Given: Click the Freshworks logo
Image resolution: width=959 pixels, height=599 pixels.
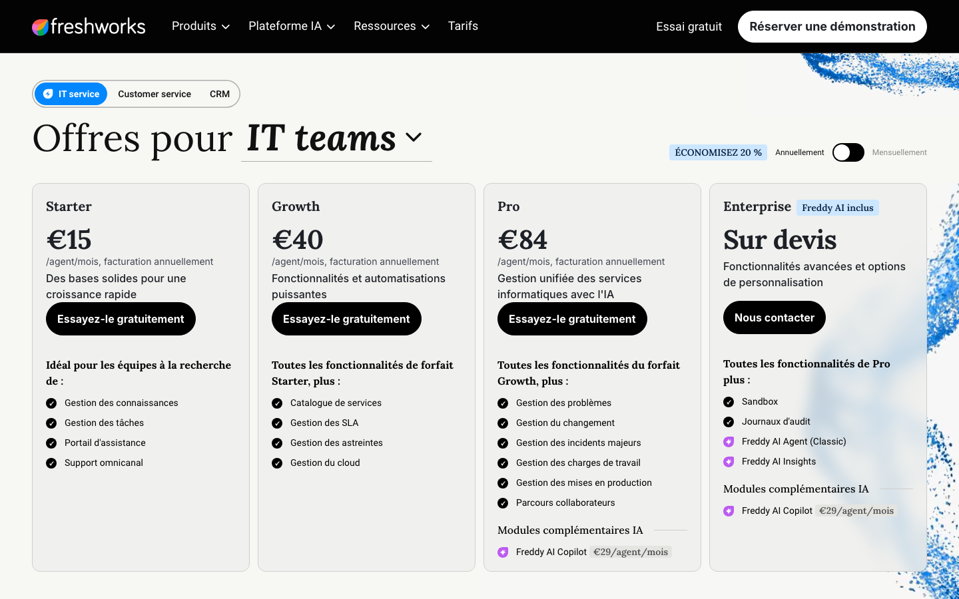Looking at the screenshot, I should click(x=89, y=27).
